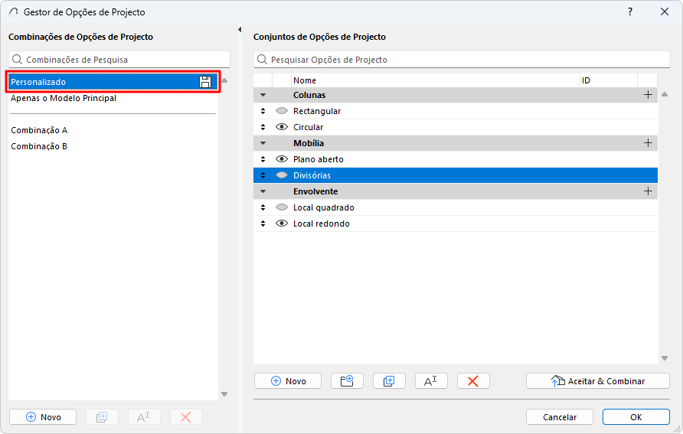
Task: Click the Aceitar & Combinar button
Action: [598, 381]
